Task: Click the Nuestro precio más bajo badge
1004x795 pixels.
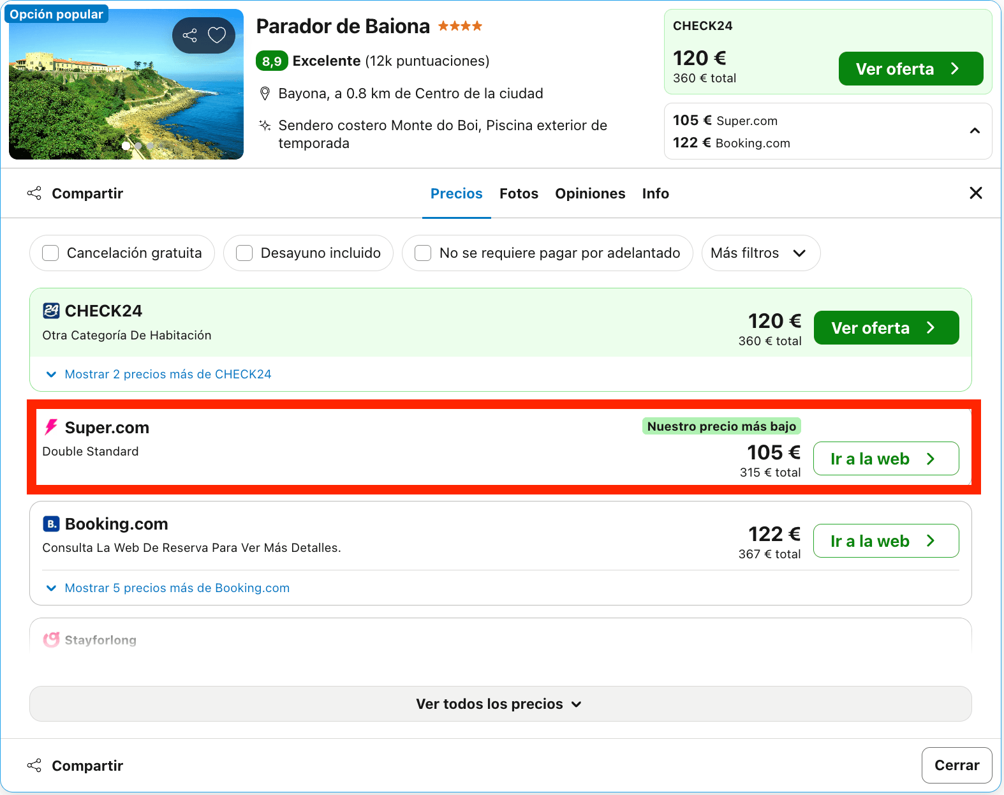Action: [x=721, y=426]
